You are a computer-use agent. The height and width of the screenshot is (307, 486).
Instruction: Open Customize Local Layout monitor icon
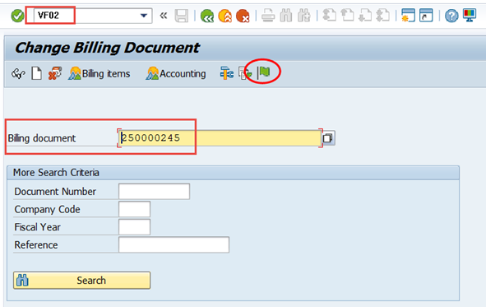pos(470,15)
